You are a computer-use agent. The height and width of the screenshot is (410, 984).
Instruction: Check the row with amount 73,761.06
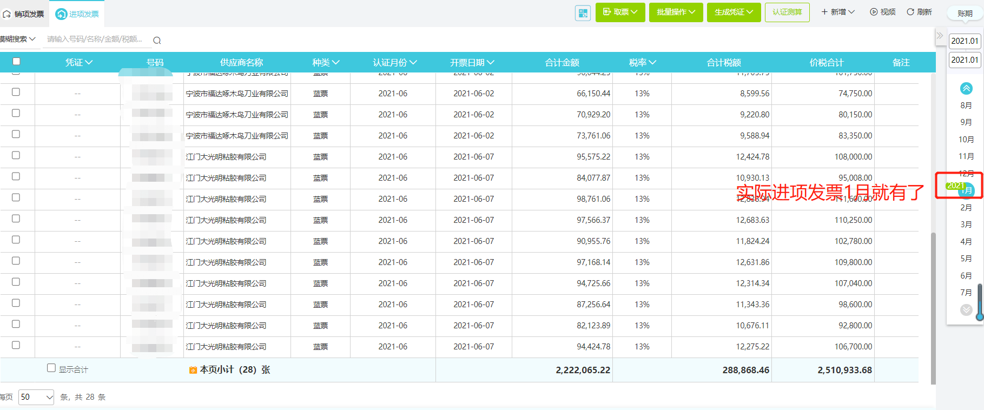(x=16, y=134)
